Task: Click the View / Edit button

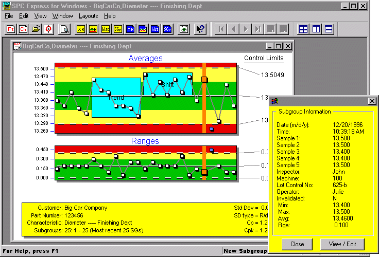Action: pos(342,244)
